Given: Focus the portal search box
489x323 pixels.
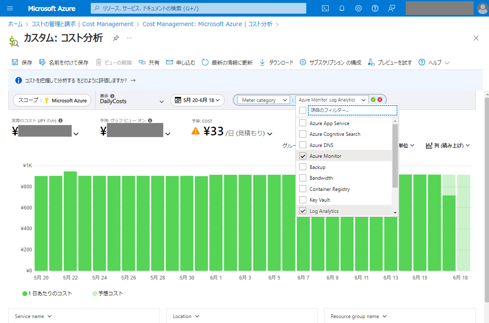Looking at the screenshot, I should tap(199, 8).
